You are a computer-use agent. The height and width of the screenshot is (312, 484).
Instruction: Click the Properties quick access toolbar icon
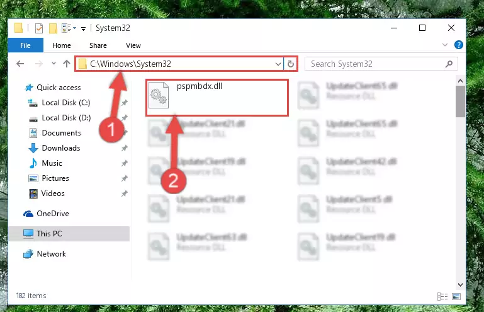click(39, 28)
